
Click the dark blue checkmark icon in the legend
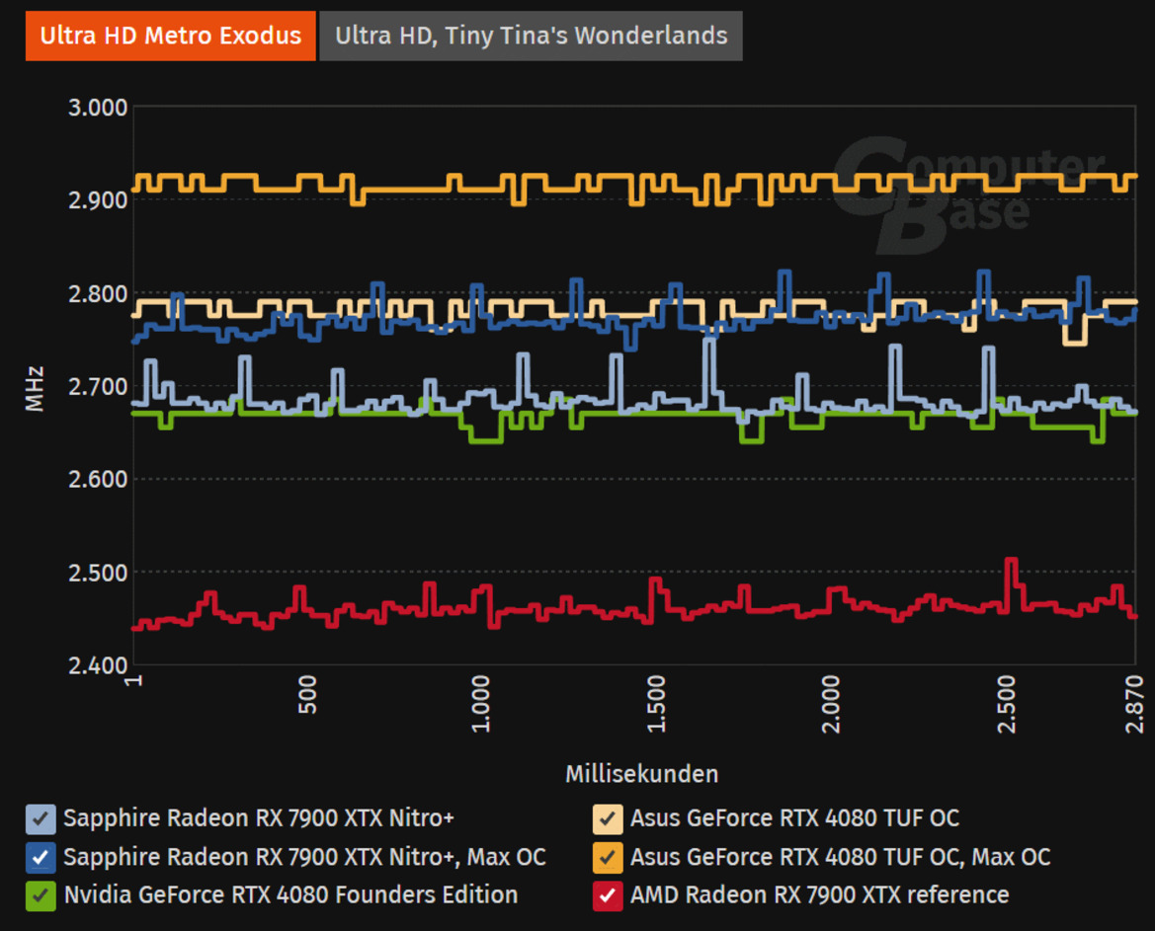(x=39, y=857)
